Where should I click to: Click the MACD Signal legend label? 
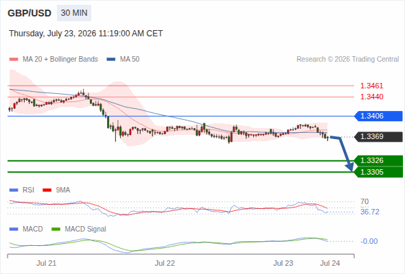(x=86, y=229)
